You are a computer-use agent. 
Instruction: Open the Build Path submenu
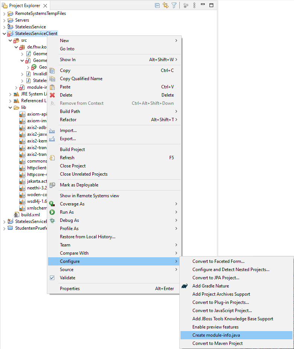coord(114,111)
